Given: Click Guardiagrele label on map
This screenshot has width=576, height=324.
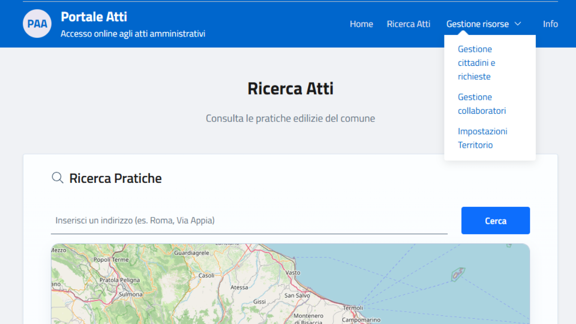Looking at the screenshot, I should (192, 252).
